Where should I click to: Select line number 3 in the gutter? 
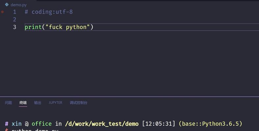pos(14,27)
